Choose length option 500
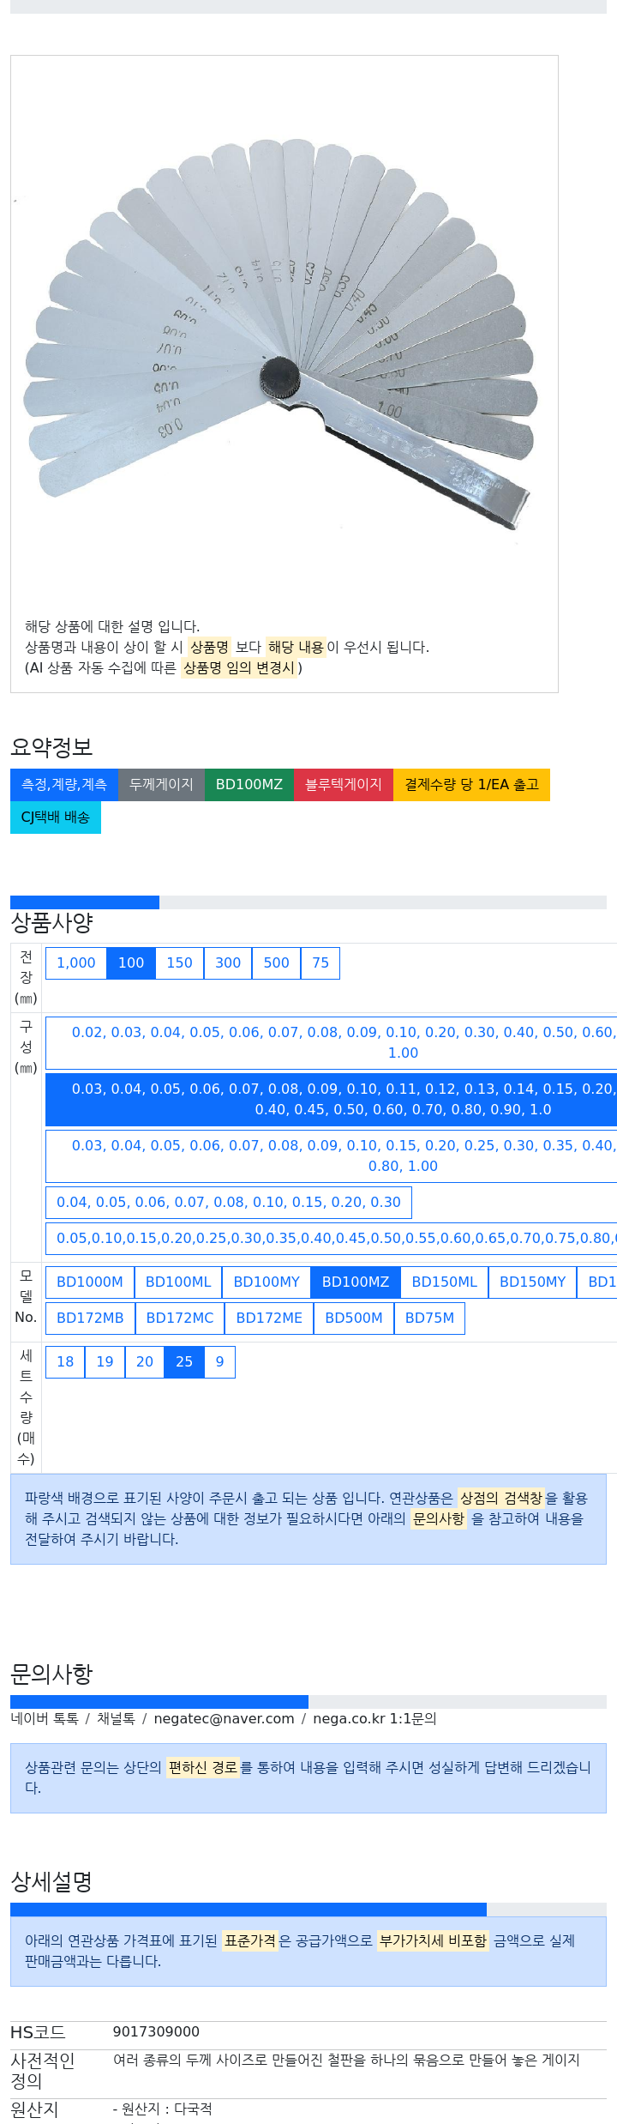The height and width of the screenshot is (2124, 617). (277, 962)
